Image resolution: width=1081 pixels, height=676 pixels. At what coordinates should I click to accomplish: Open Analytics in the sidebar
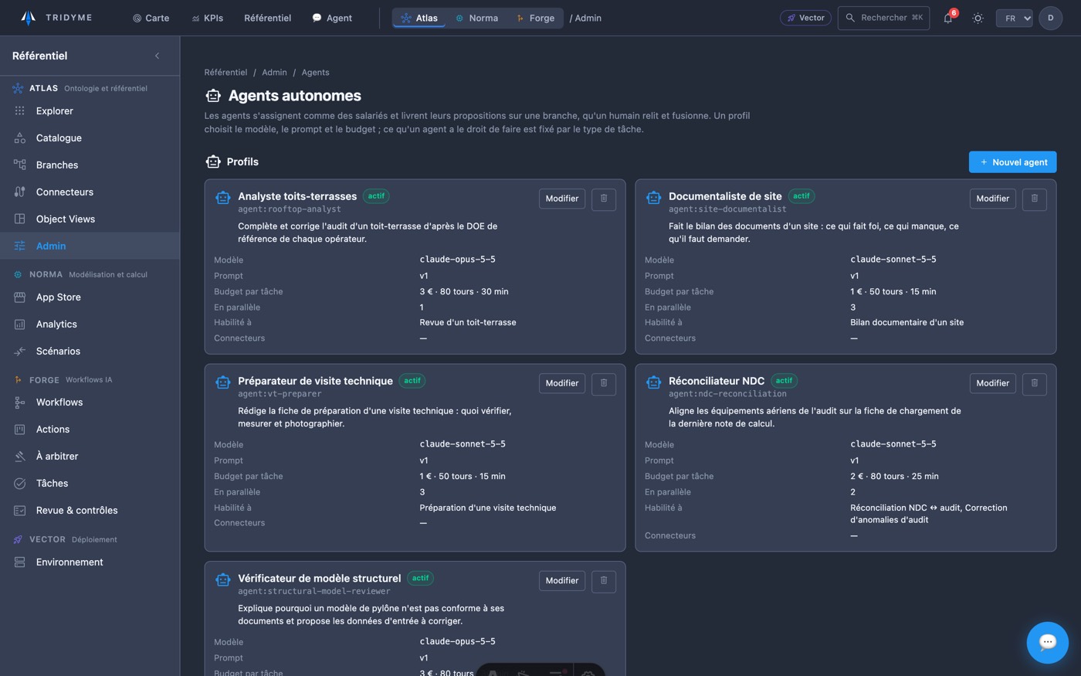(90, 324)
